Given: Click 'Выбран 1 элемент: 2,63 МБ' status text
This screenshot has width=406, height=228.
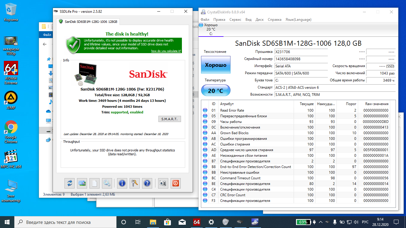Looking at the screenshot, I should pyautogui.click(x=93, y=194).
